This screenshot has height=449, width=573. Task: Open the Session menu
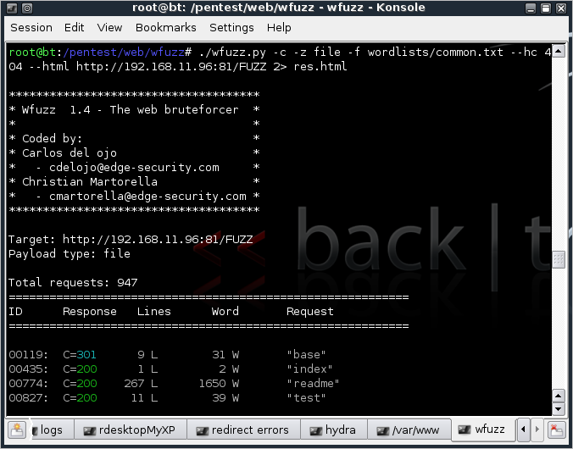(x=31, y=28)
